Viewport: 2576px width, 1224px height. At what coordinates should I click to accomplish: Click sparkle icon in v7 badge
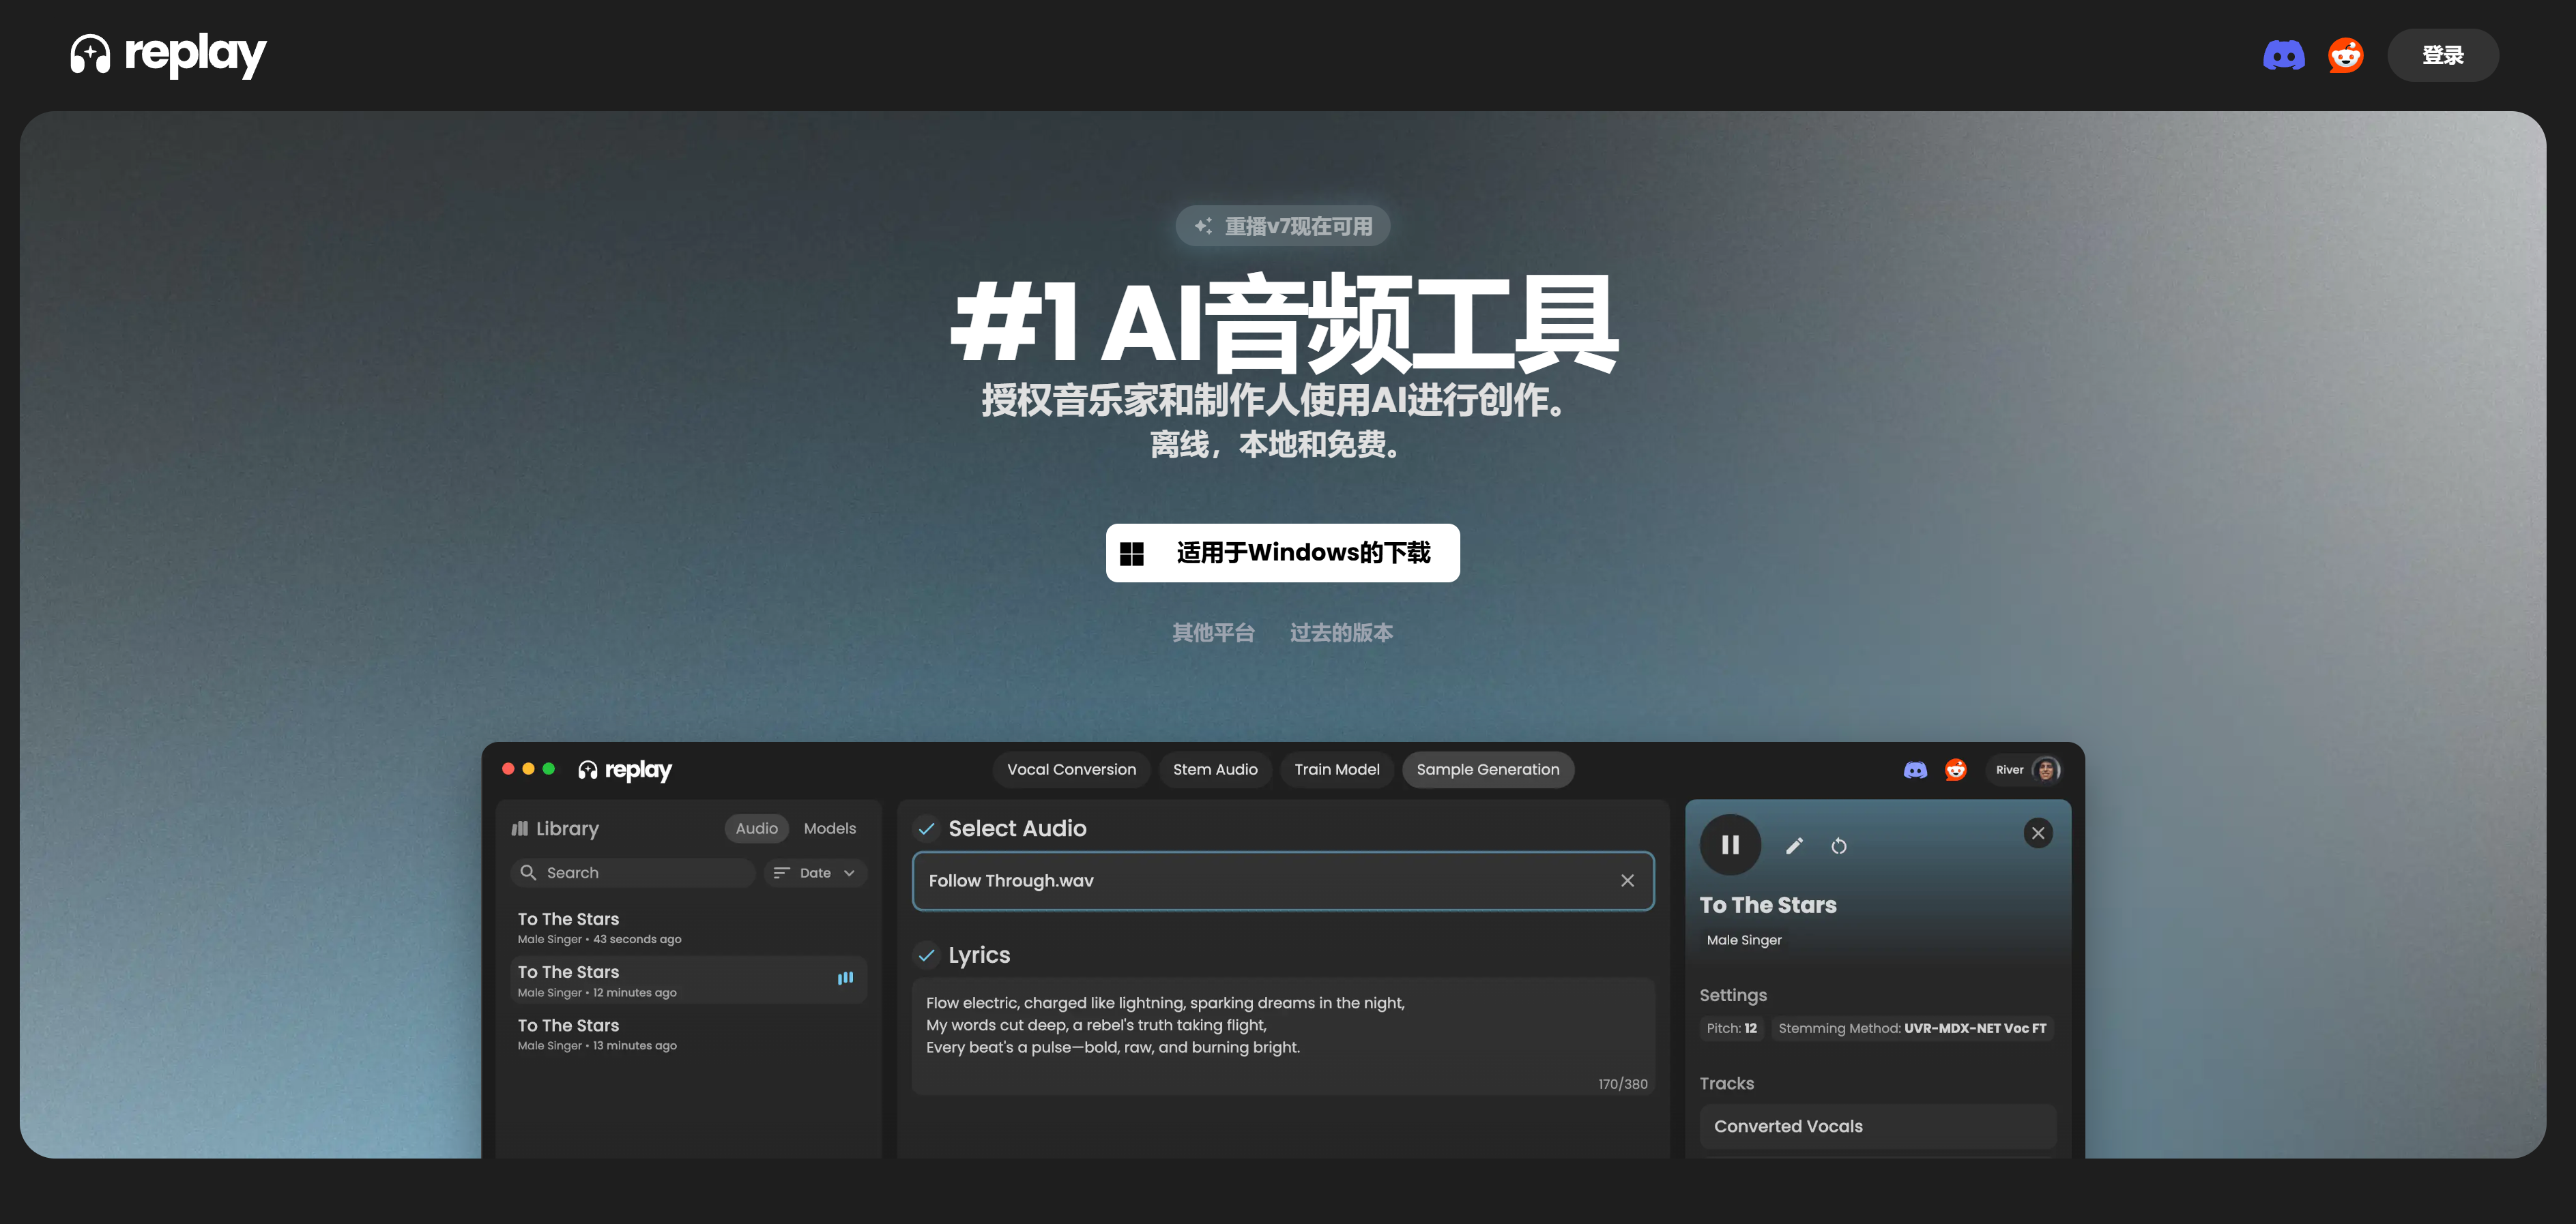coord(1203,226)
